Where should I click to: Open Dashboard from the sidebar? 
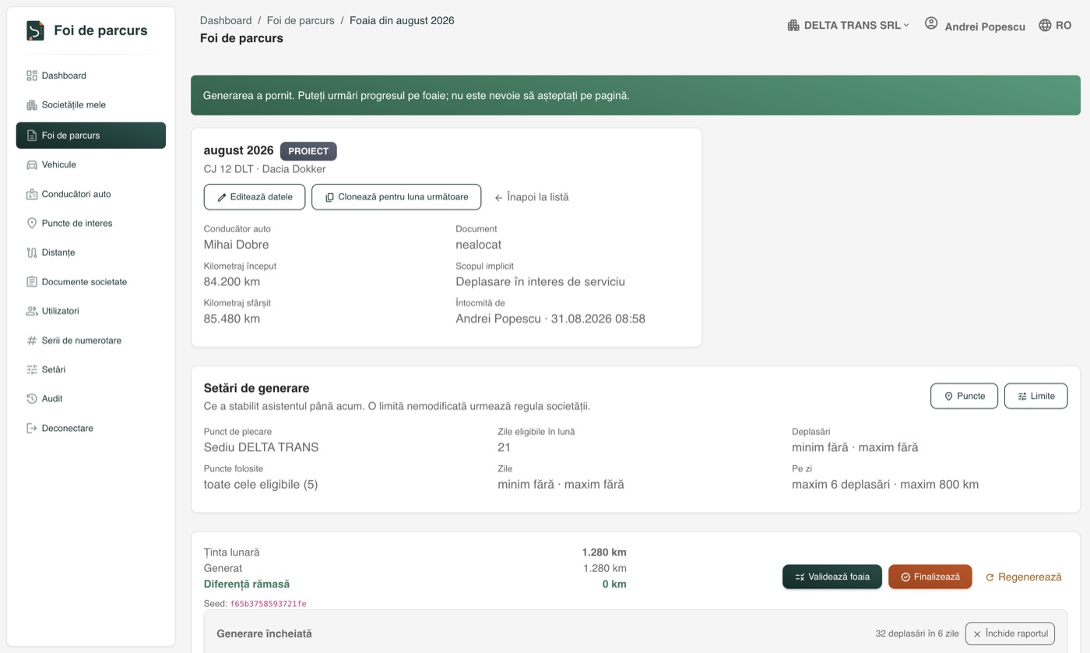pos(91,76)
